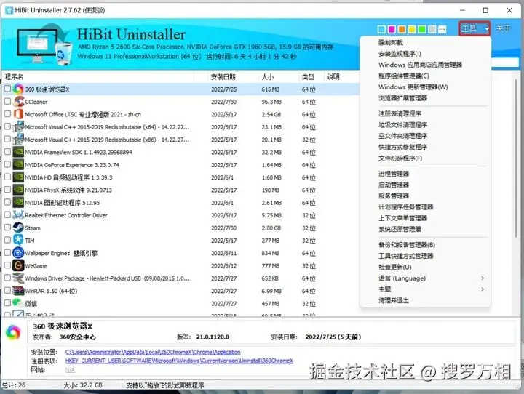
Task: Sort list by 安装日期 column header
Action: click(x=223, y=77)
